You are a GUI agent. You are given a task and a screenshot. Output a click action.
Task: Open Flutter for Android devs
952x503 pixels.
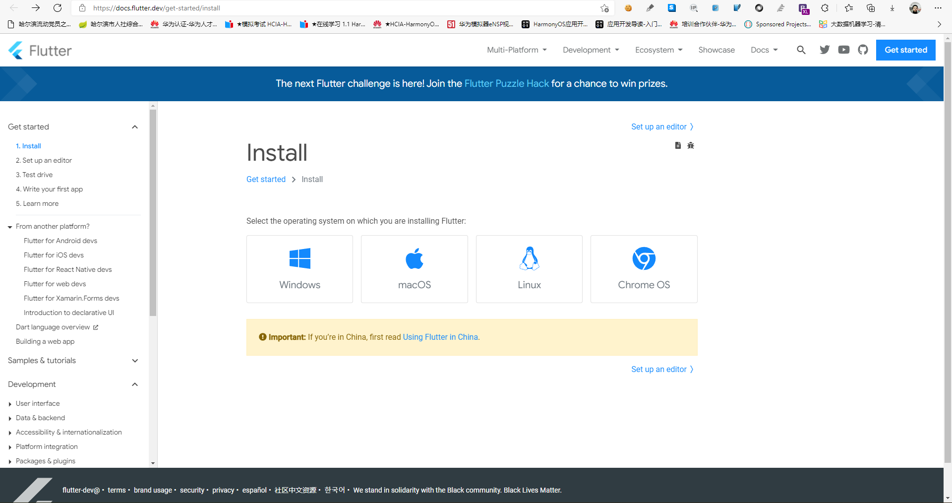click(60, 241)
